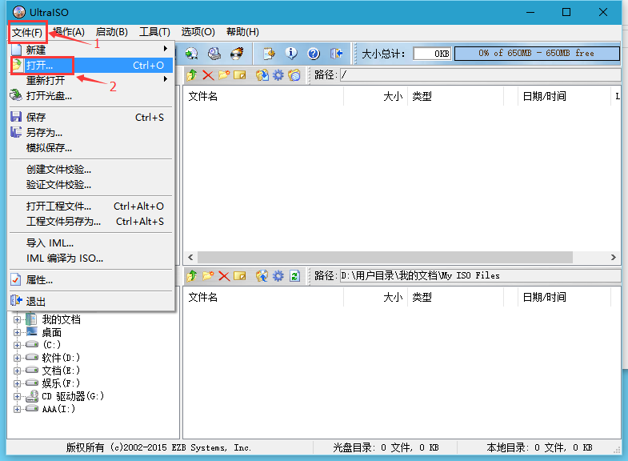Click the red X delete icon in lower pane
The height and width of the screenshot is (461, 628).
pos(224,275)
